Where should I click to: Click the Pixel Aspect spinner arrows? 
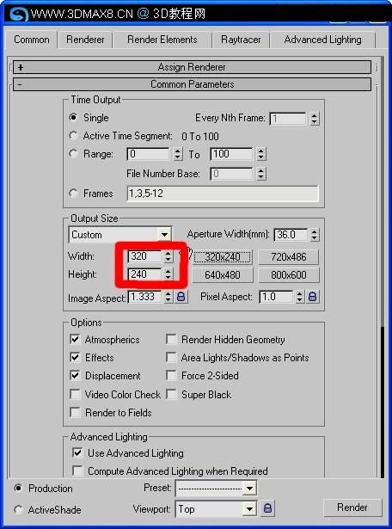click(x=299, y=297)
